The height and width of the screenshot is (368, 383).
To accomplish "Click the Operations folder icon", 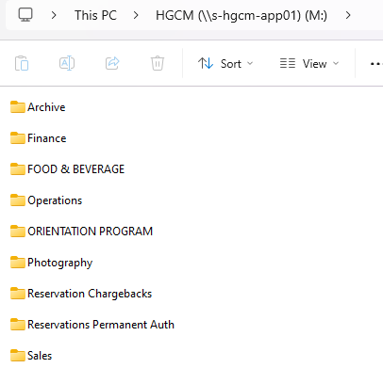I will pyautogui.click(x=18, y=200).
